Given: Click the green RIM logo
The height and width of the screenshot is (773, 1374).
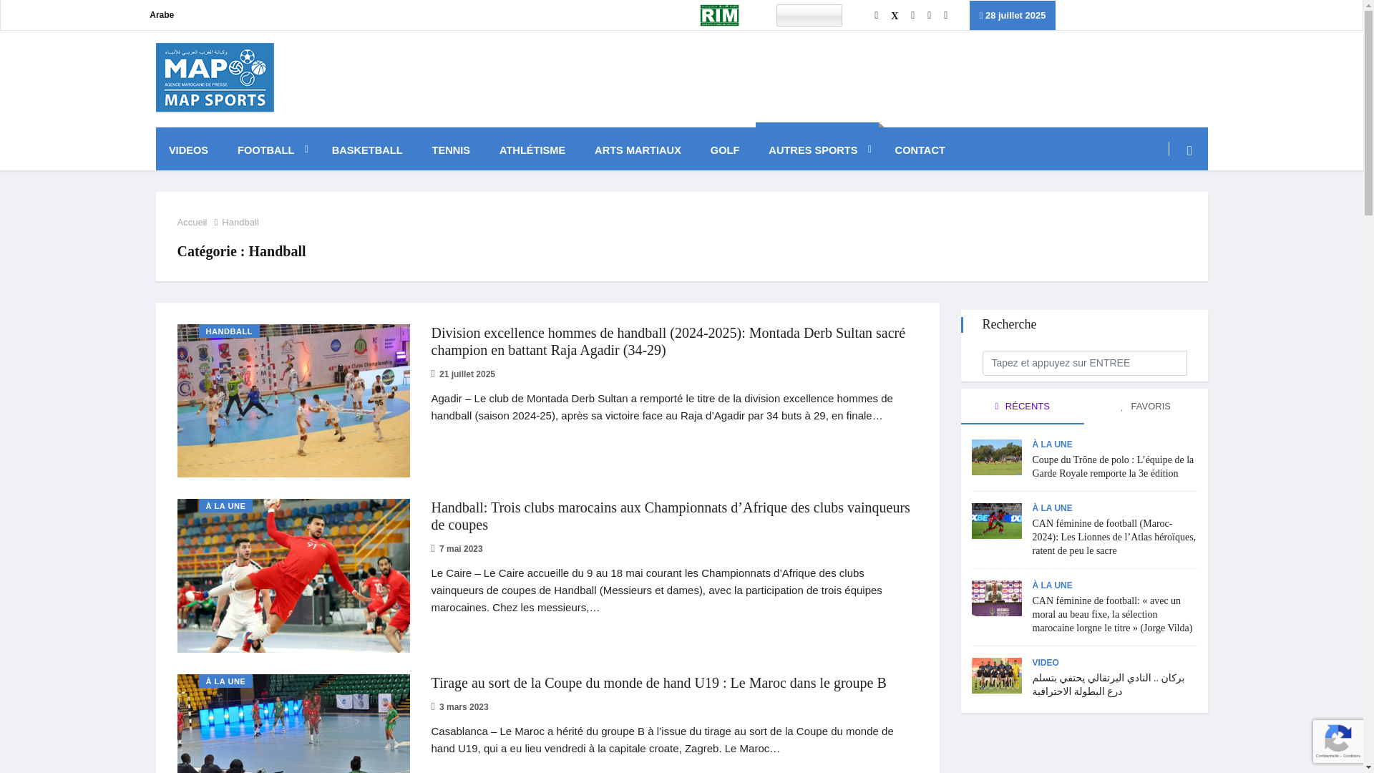Looking at the screenshot, I should pyautogui.click(x=719, y=15).
